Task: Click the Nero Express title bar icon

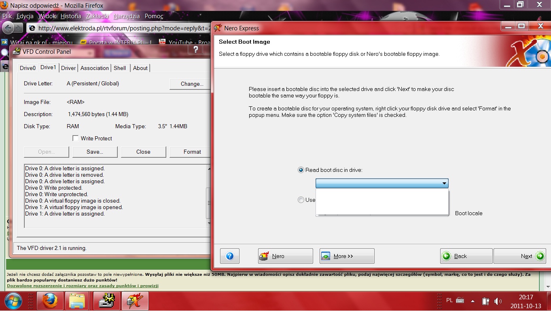Action: coord(218,28)
